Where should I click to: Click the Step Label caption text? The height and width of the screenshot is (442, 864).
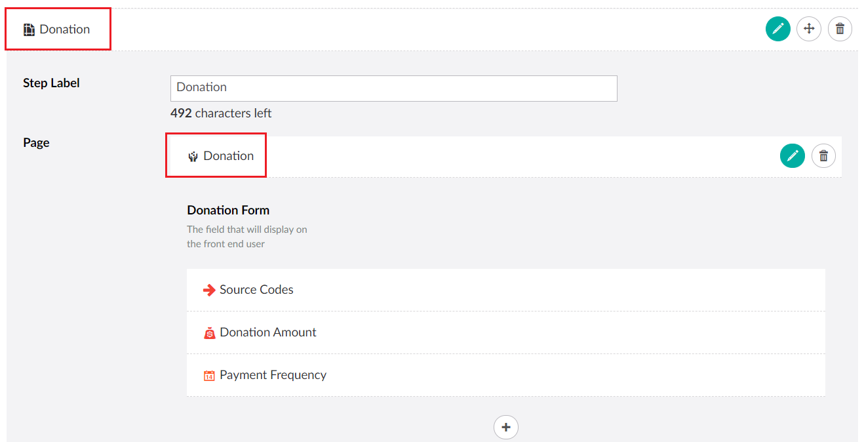tap(51, 83)
